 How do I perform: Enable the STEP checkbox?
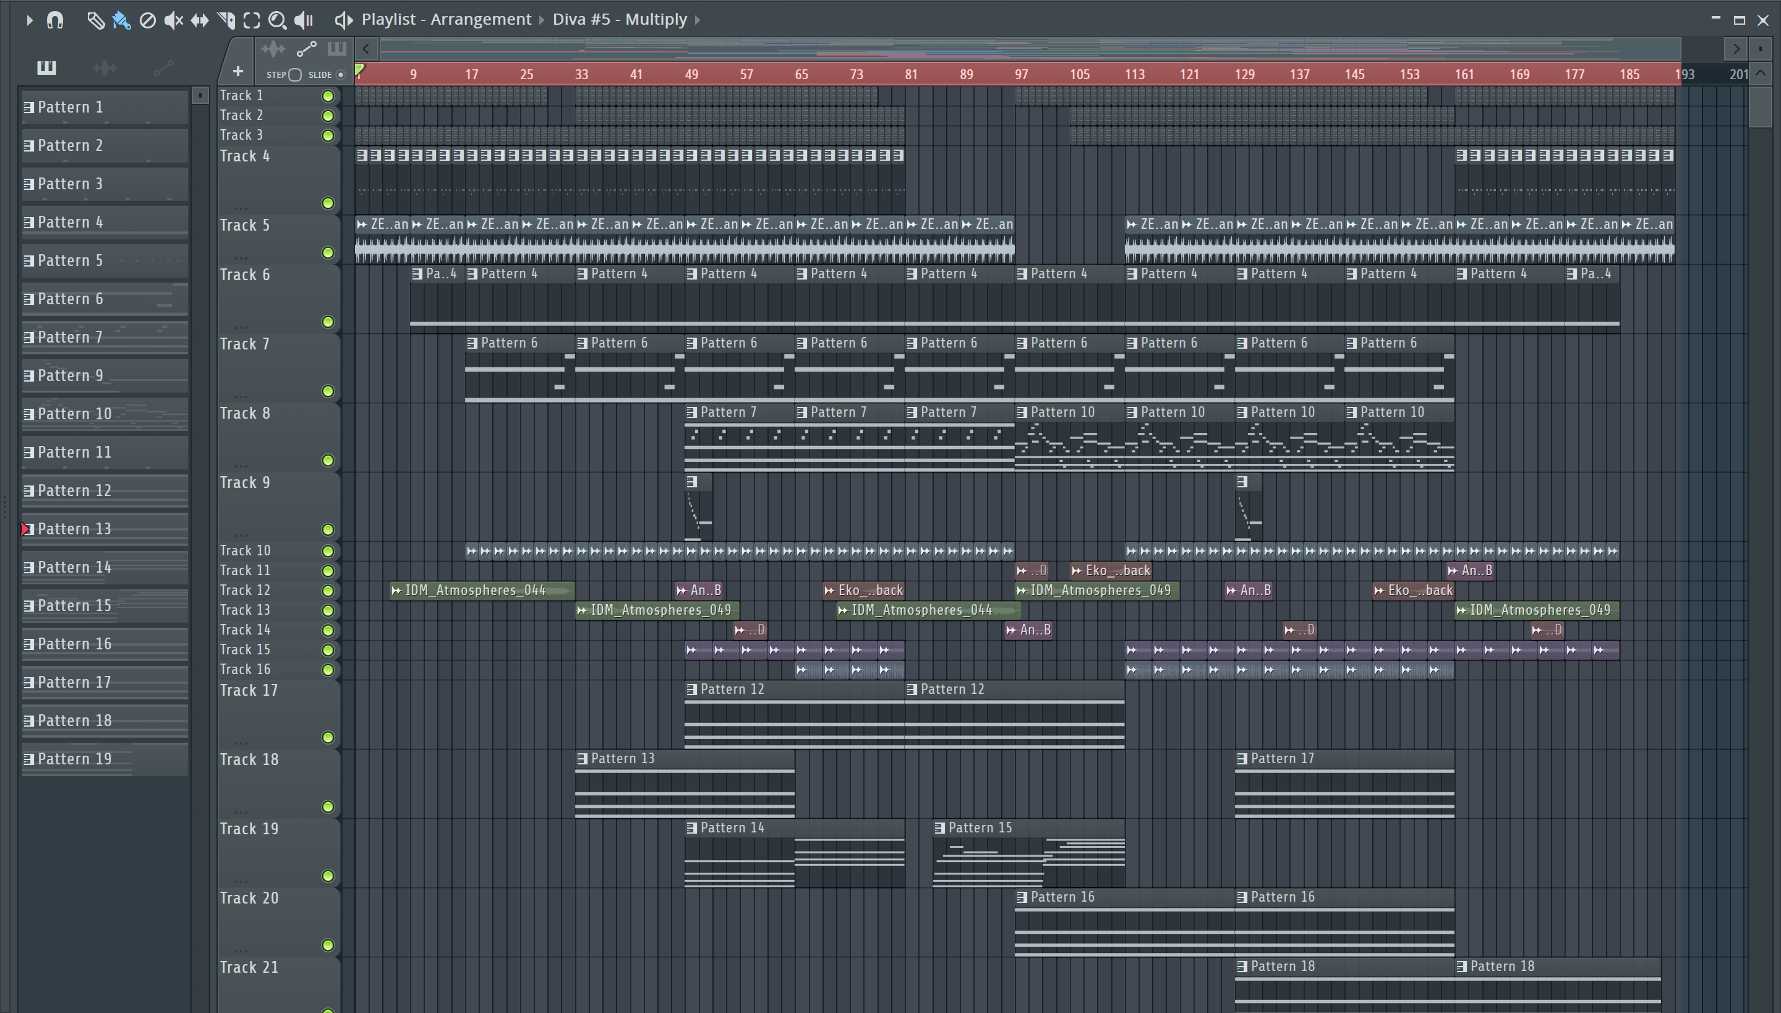point(295,74)
